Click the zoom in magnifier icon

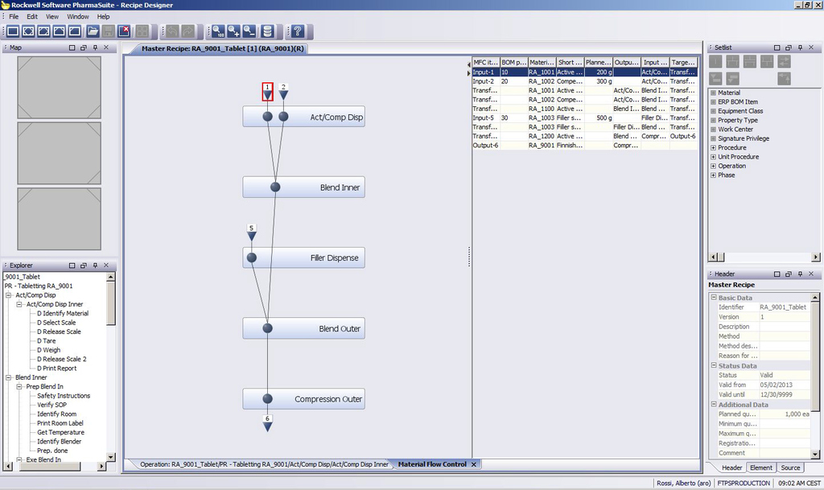pos(234,31)
